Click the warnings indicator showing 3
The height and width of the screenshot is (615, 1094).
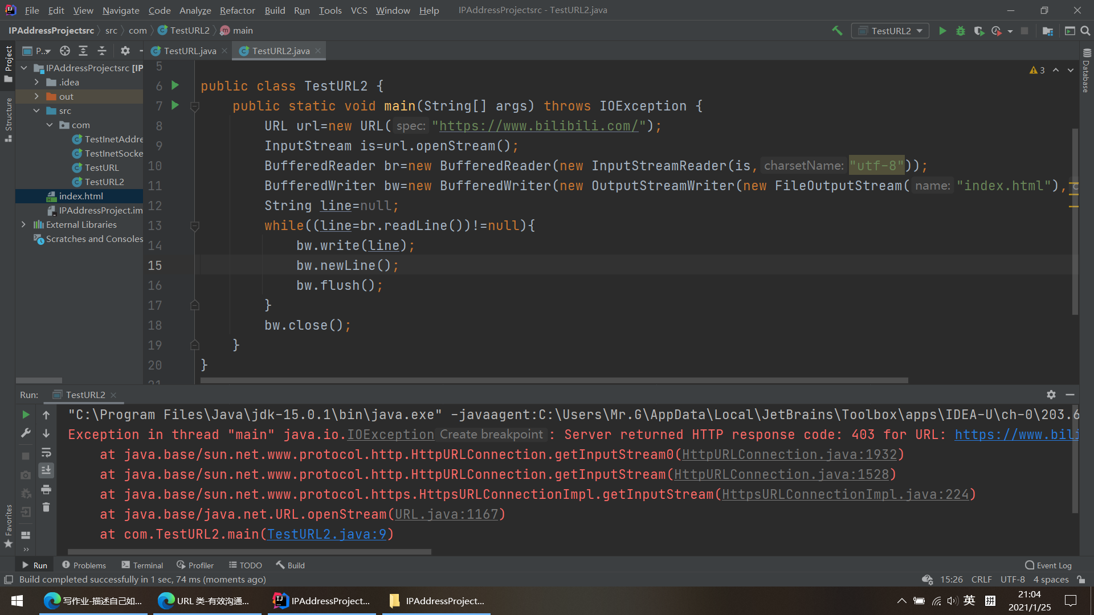coord(1037,70)
